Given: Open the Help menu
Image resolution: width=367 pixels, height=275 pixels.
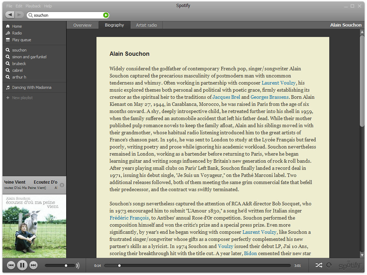Looking at the screenshot, I should tap(48, 6).
